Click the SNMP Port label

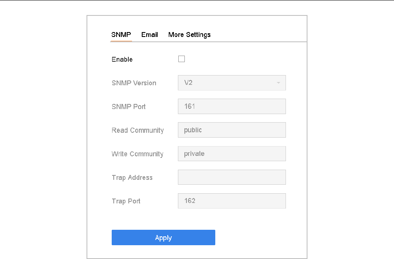(128, 107)
